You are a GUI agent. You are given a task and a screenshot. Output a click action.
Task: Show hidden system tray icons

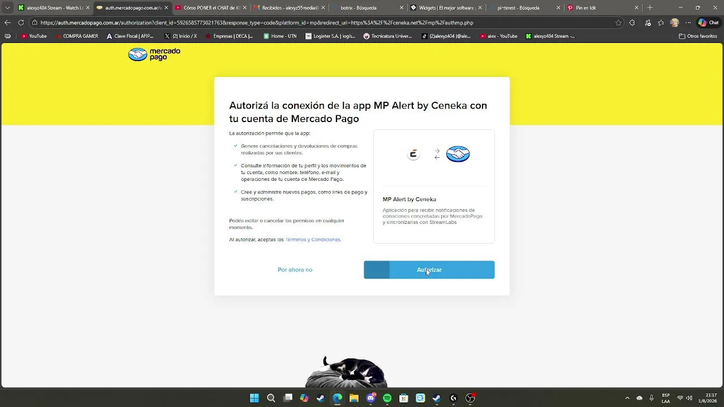627,398
